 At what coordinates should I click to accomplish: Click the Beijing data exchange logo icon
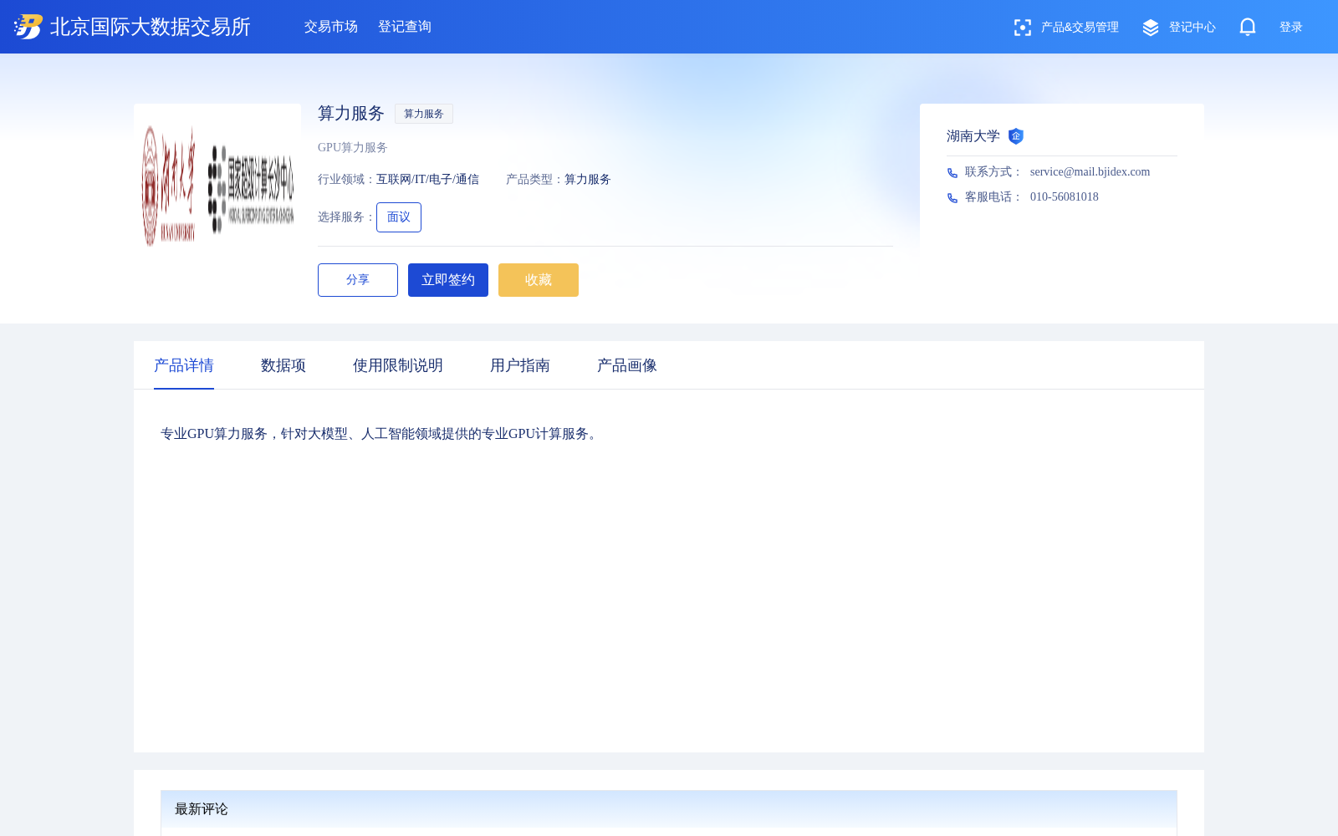28,27
